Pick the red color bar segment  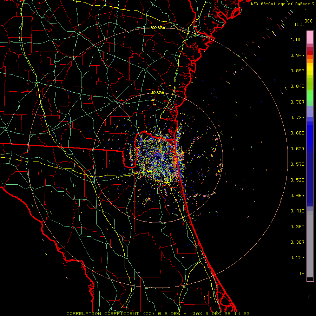coord(310,53)
